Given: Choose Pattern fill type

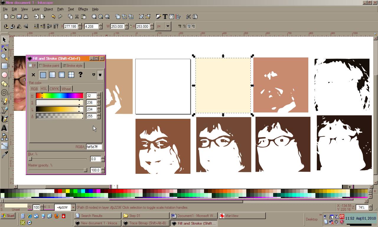Looking at the screenshot, I should [71, 75].
